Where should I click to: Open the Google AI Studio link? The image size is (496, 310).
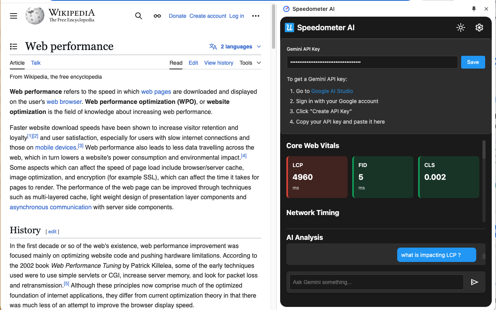[332, 91]
